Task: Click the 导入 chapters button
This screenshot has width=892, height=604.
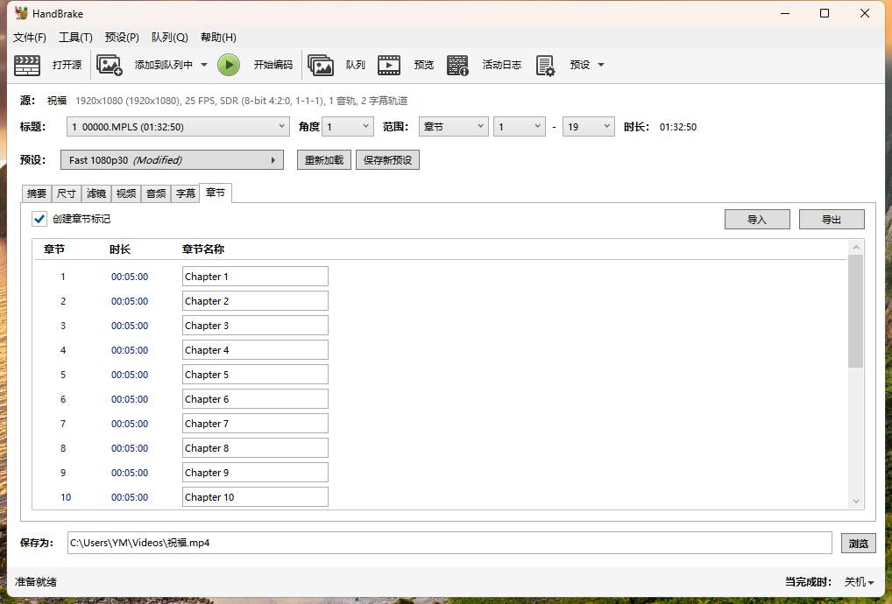Action: click(x=757, y=220)
